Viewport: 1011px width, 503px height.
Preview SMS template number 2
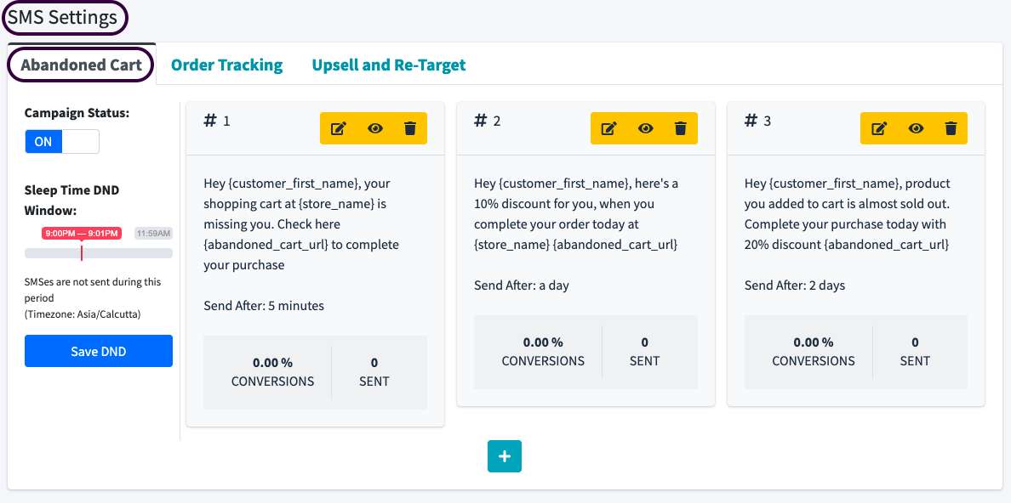(x=645, y=128)
